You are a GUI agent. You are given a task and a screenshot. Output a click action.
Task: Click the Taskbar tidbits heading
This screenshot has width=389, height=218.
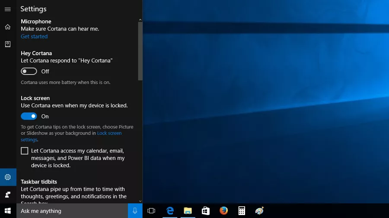pyautogui.click(x=39, y=182)
